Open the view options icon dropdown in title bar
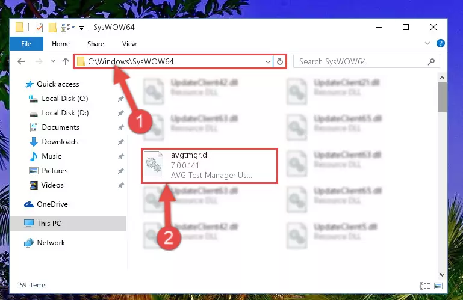 click(67, 28)
